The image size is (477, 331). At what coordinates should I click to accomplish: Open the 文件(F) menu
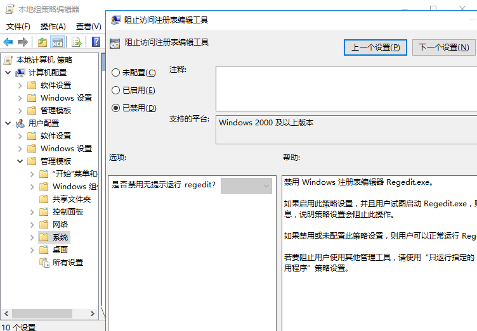click(x=18, y=27)
